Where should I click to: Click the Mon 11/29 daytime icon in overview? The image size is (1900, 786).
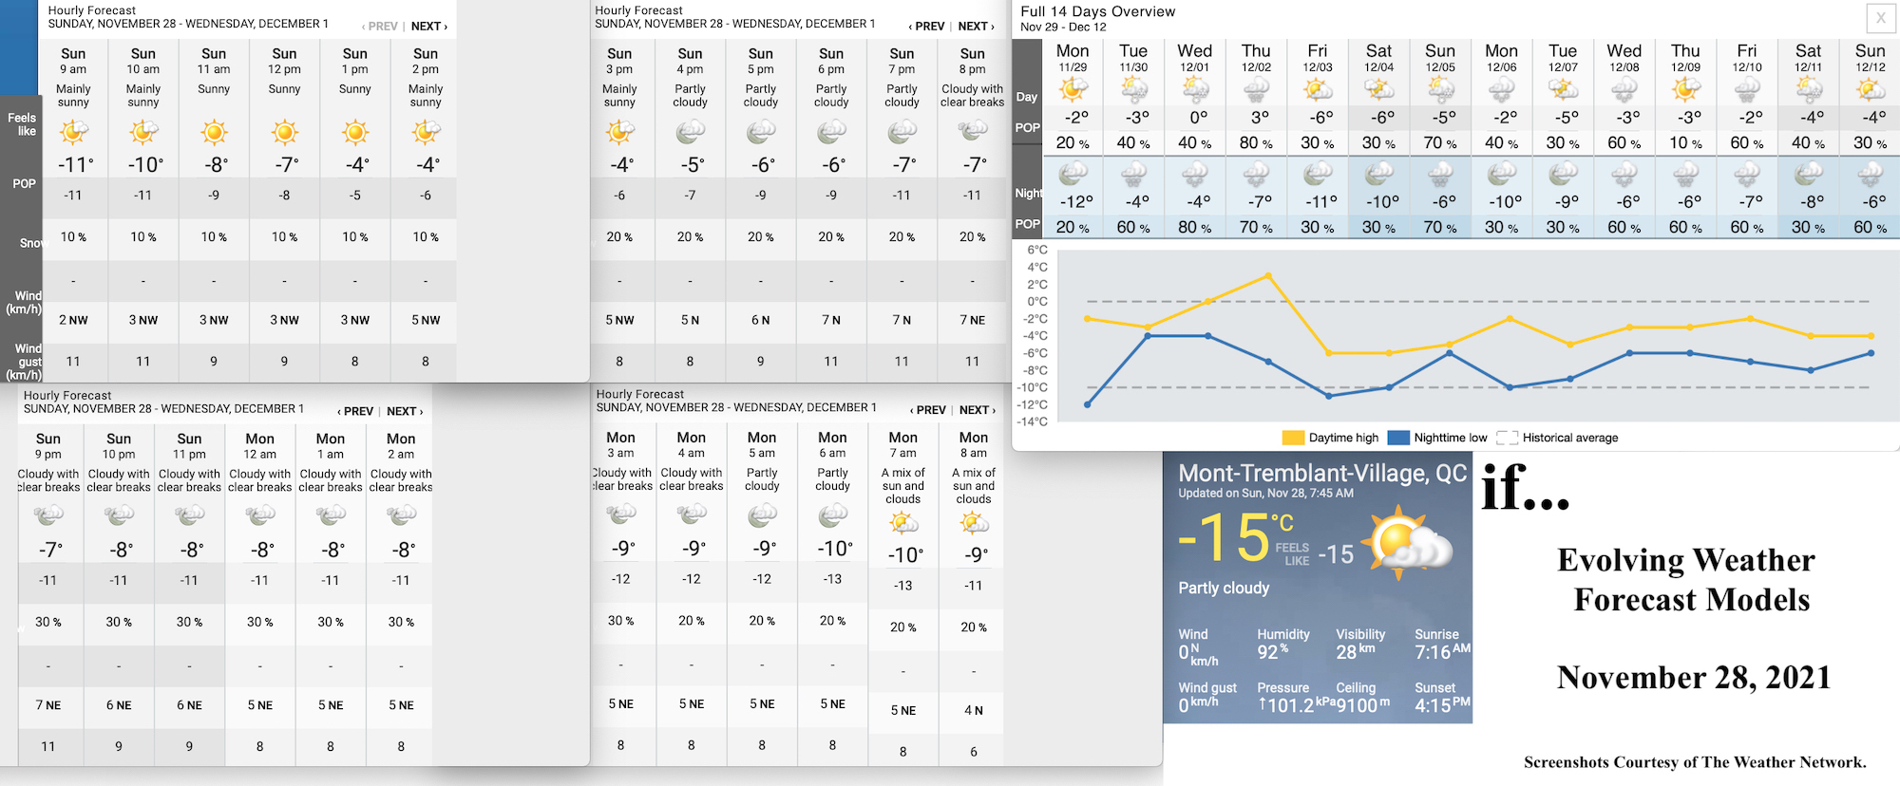coord(1073,90)
